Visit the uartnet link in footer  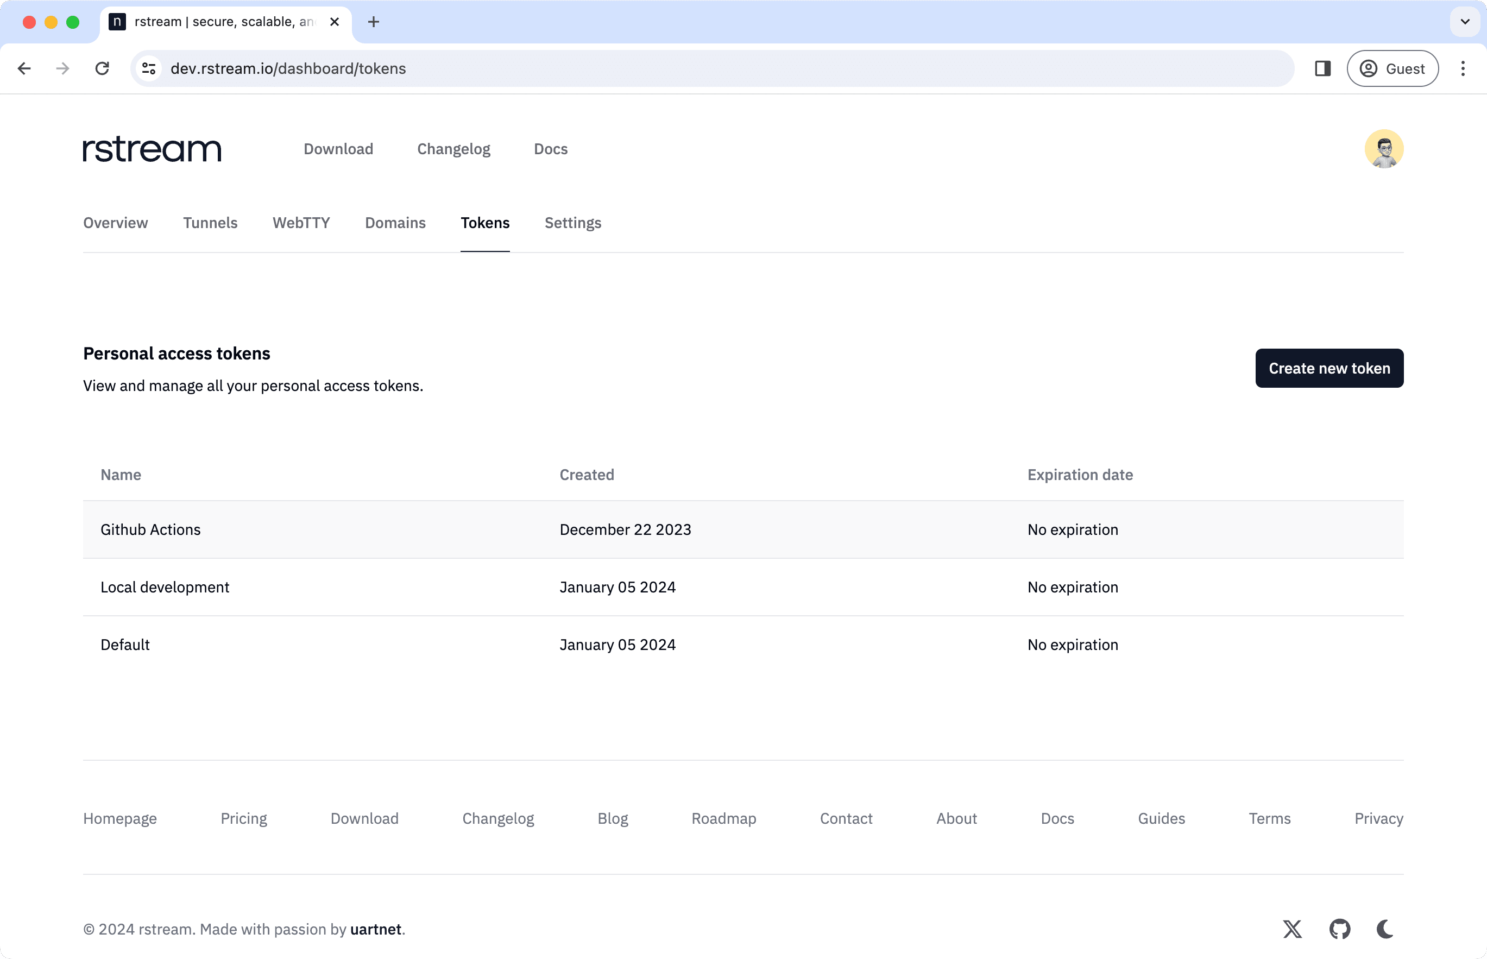pyautogui.click(x=375, y=929)
